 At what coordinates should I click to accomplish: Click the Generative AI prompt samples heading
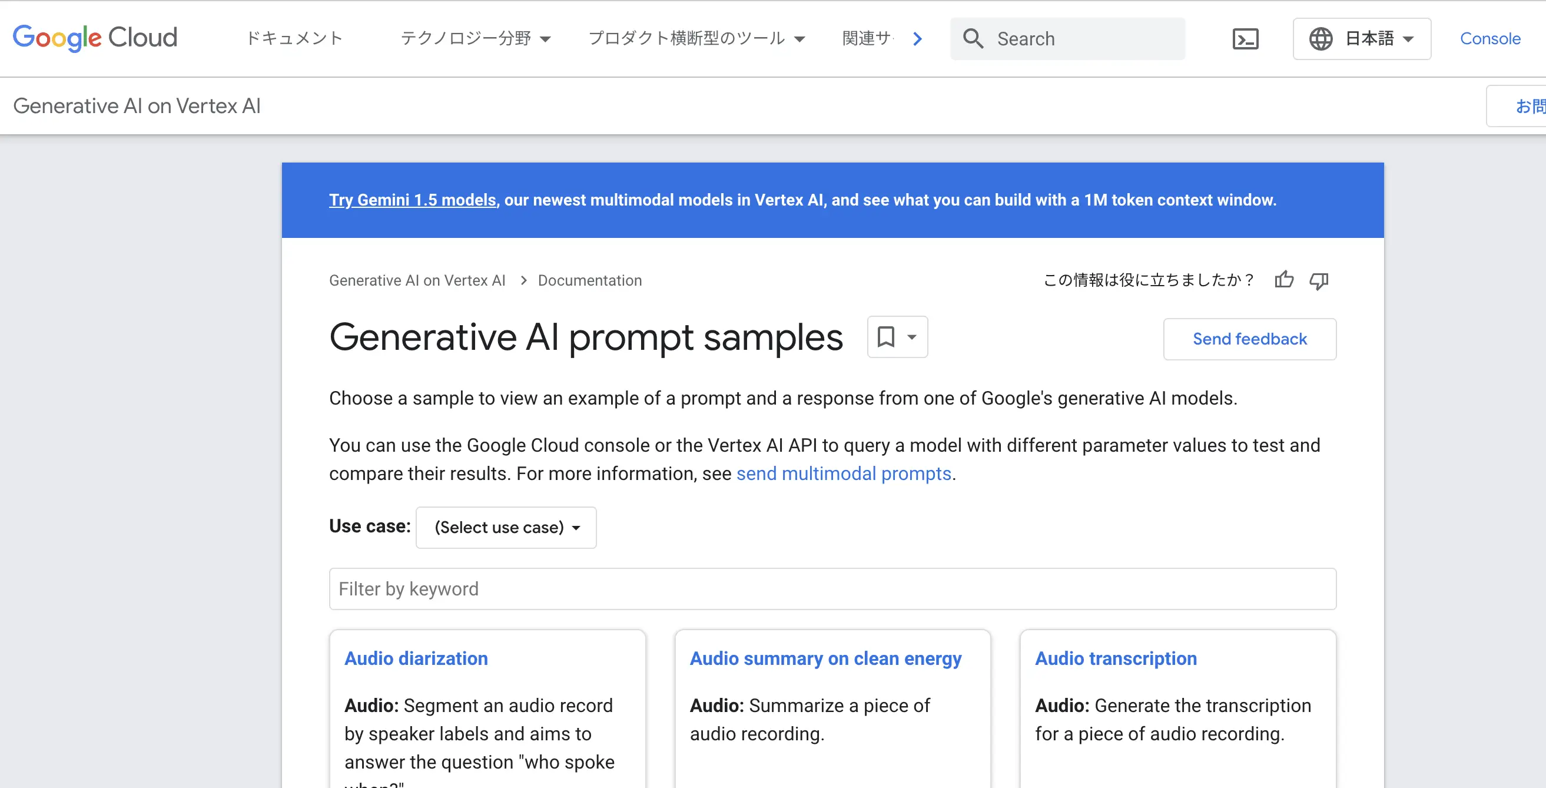point(586,337)
